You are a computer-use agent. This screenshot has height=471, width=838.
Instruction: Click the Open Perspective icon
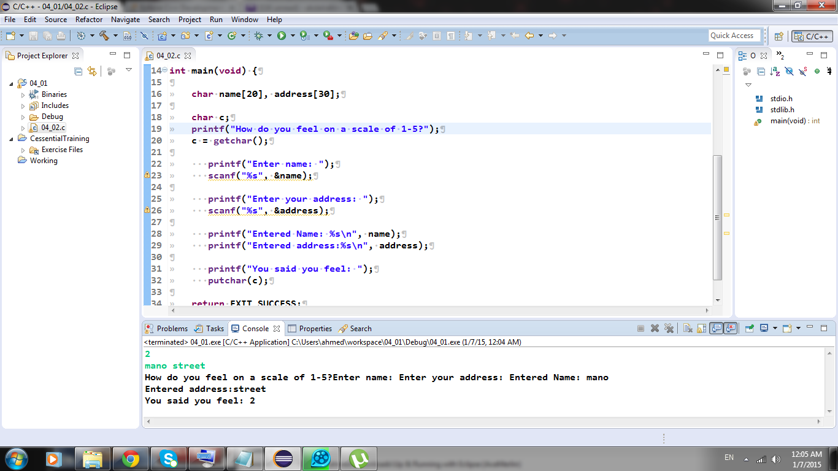(x=778, y=36)
